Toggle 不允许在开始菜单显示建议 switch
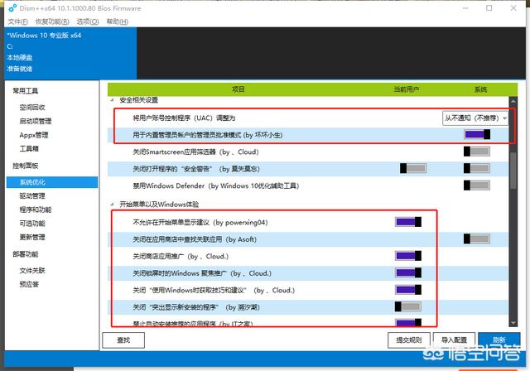Viewport: 530px width, 371px height. 408,222
